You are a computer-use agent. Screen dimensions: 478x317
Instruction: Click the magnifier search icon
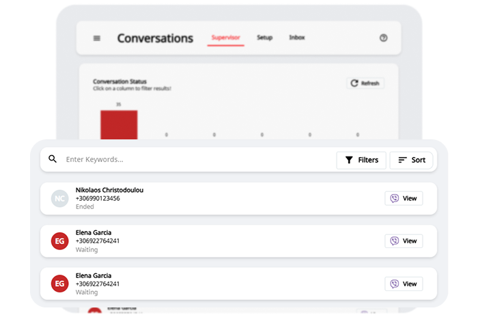pyautogui.click(x=53, y=160)
